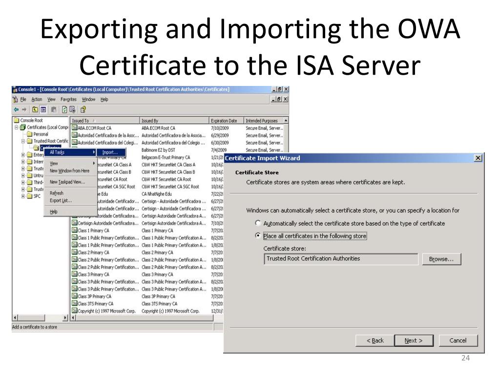
Task: Toggle the Show/Hide Console Tree icon
Action: point(43,110)
